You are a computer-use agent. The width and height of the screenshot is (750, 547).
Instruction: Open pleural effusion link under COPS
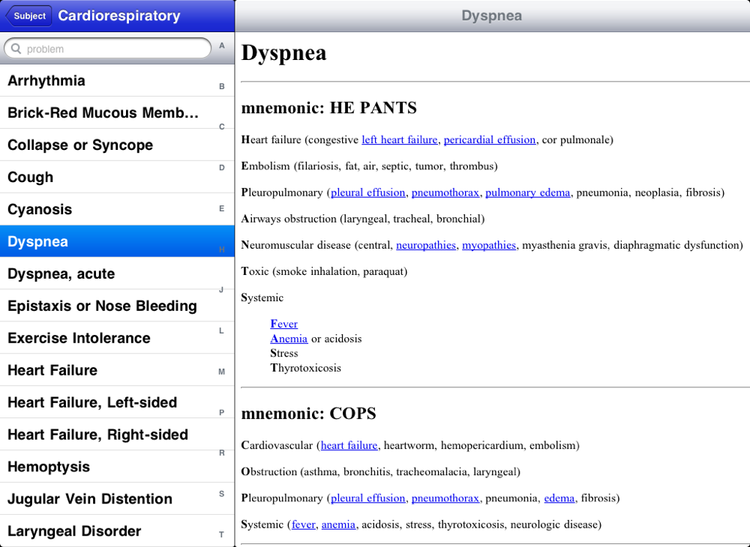367,498
